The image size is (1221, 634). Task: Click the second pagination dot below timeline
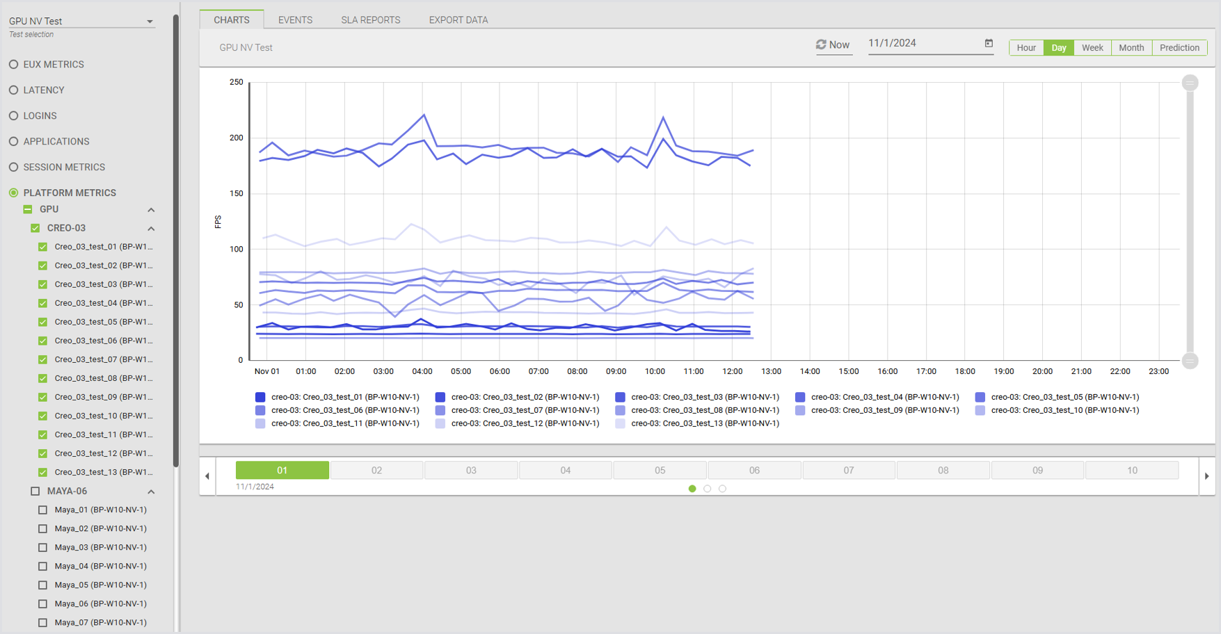pyautogui.click(x=708, y=489)
